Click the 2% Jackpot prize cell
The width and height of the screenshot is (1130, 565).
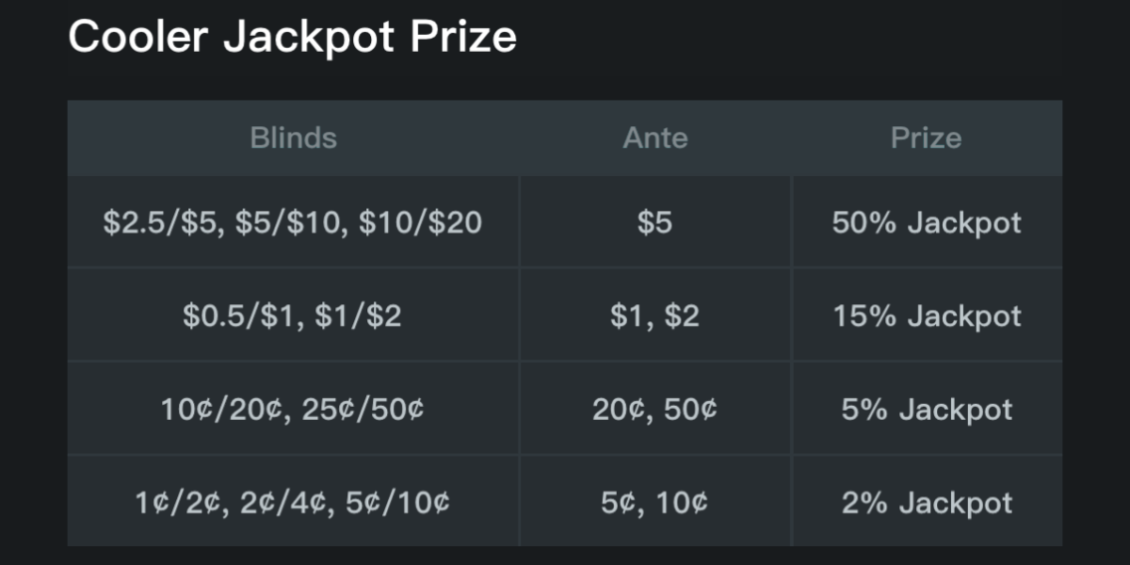[926, 503]
